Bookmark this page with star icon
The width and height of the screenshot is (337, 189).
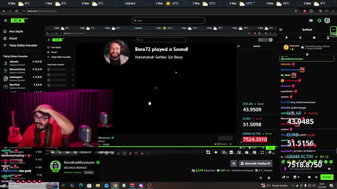296,11
